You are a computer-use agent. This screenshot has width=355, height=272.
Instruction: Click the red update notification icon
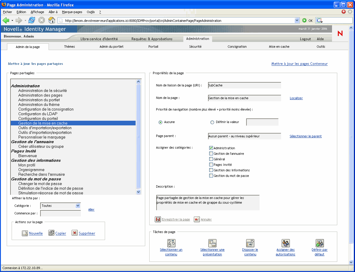click(344, 12)
